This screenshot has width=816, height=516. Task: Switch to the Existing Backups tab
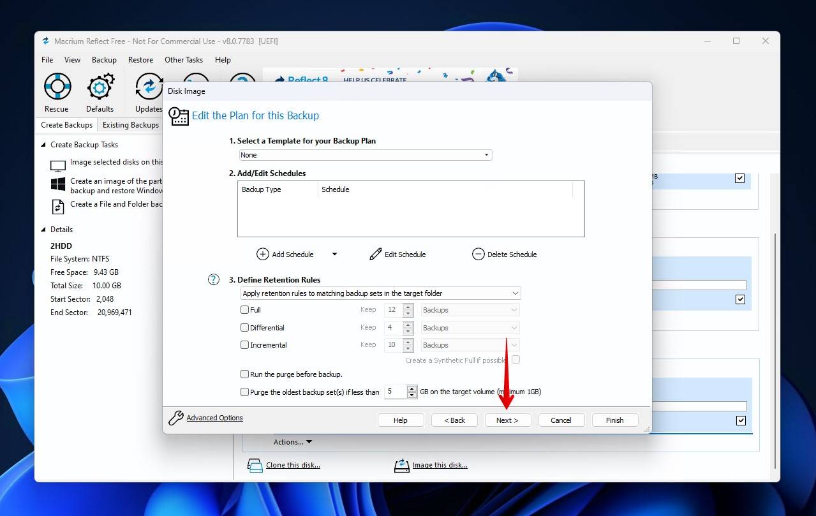131,125
